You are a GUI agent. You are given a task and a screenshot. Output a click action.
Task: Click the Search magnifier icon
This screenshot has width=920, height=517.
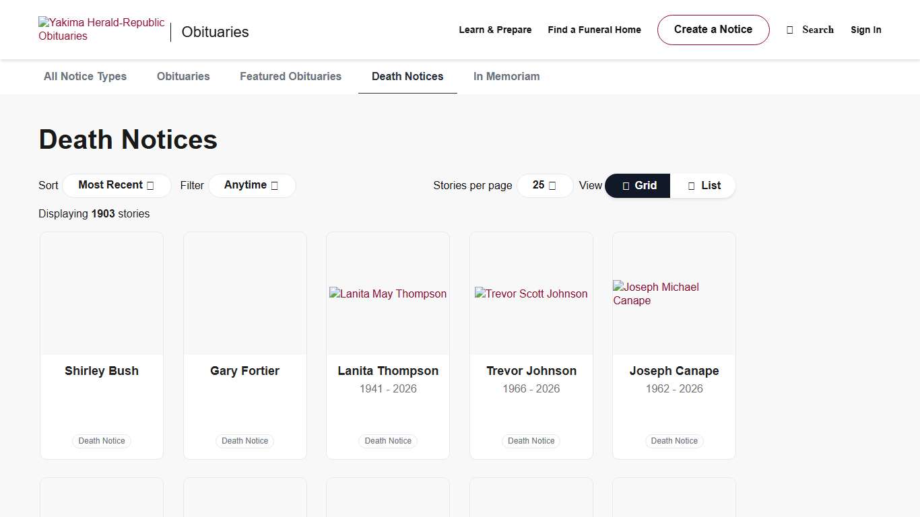(x=790, y=30)
